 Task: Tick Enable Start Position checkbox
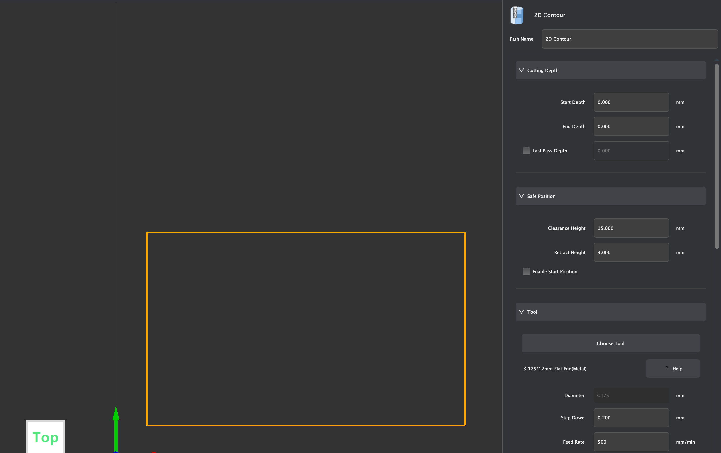[526, 271]
